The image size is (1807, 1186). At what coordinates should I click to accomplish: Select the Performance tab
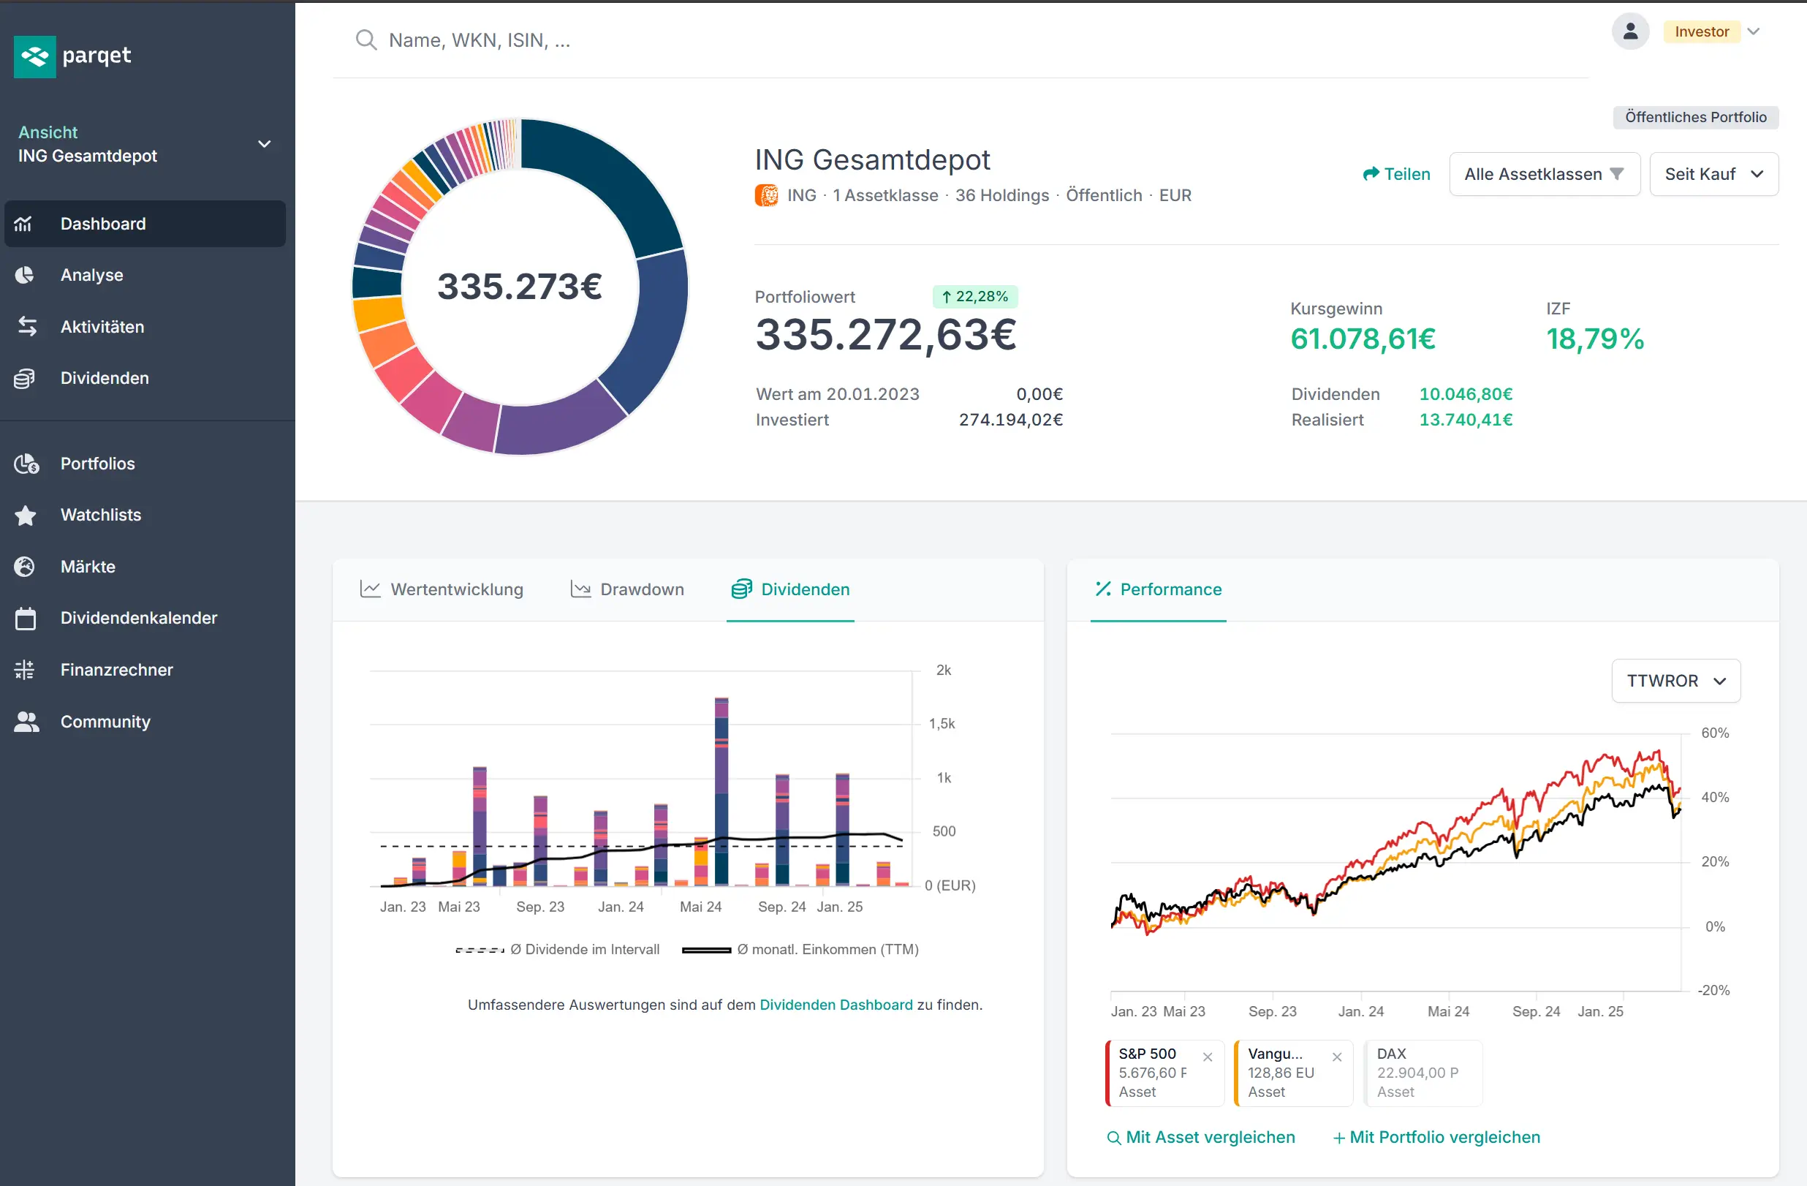pos(1159,589)
